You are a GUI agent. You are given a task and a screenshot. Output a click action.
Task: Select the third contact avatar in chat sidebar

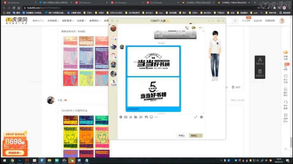pos(113,47)
